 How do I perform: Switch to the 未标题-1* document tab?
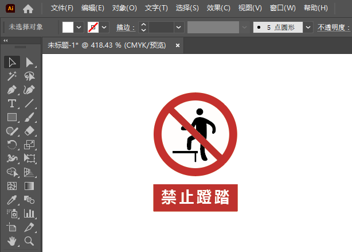tap(107, 45)
